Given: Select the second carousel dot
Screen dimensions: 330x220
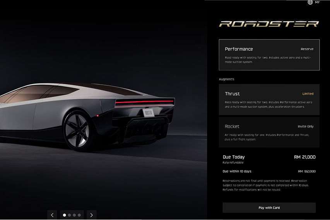Looking at the screenshot, I should [70, 215].
